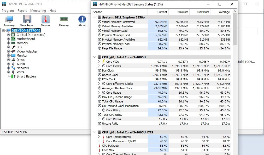Click the Save Report floppy icon
The height and width of the screenshot is (155, 264).
pyautogui.click(x=27, y=19)
